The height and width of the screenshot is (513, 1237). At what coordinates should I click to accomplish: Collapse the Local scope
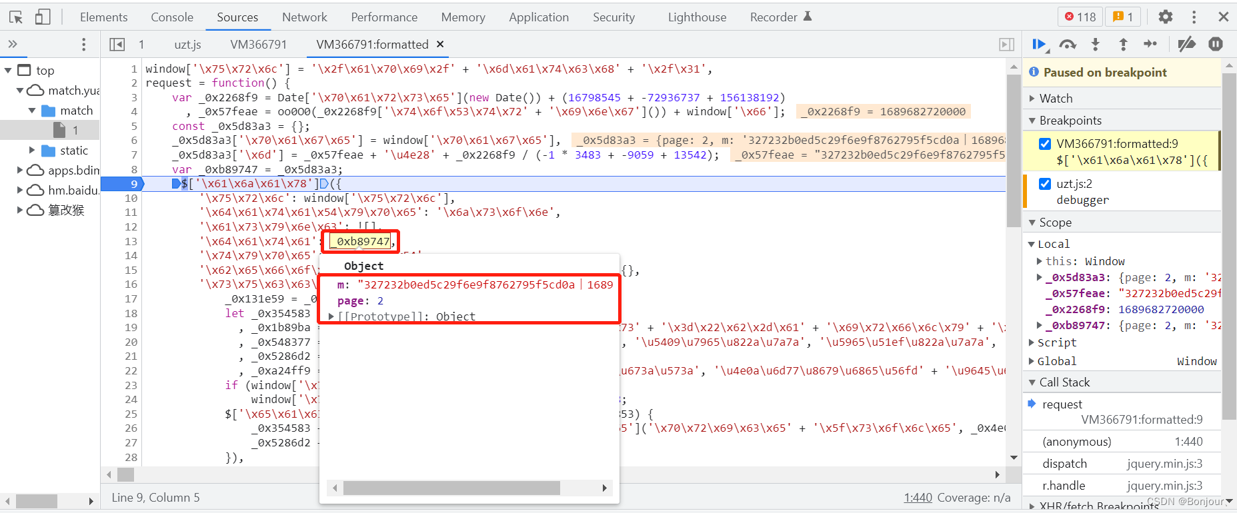pos(1032,245)
